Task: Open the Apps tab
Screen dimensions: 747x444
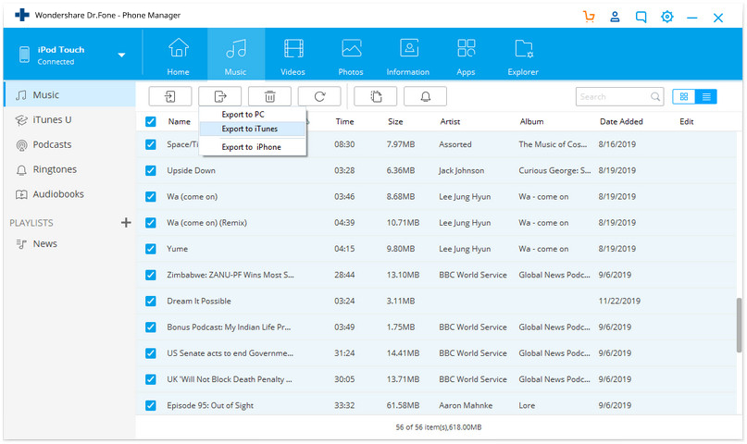Action: (x=466, y=56)
